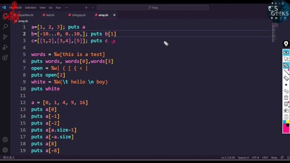Viewport: 290px width, 163px height.
Task: Select the highlighter marker tool
Action: 286,65
